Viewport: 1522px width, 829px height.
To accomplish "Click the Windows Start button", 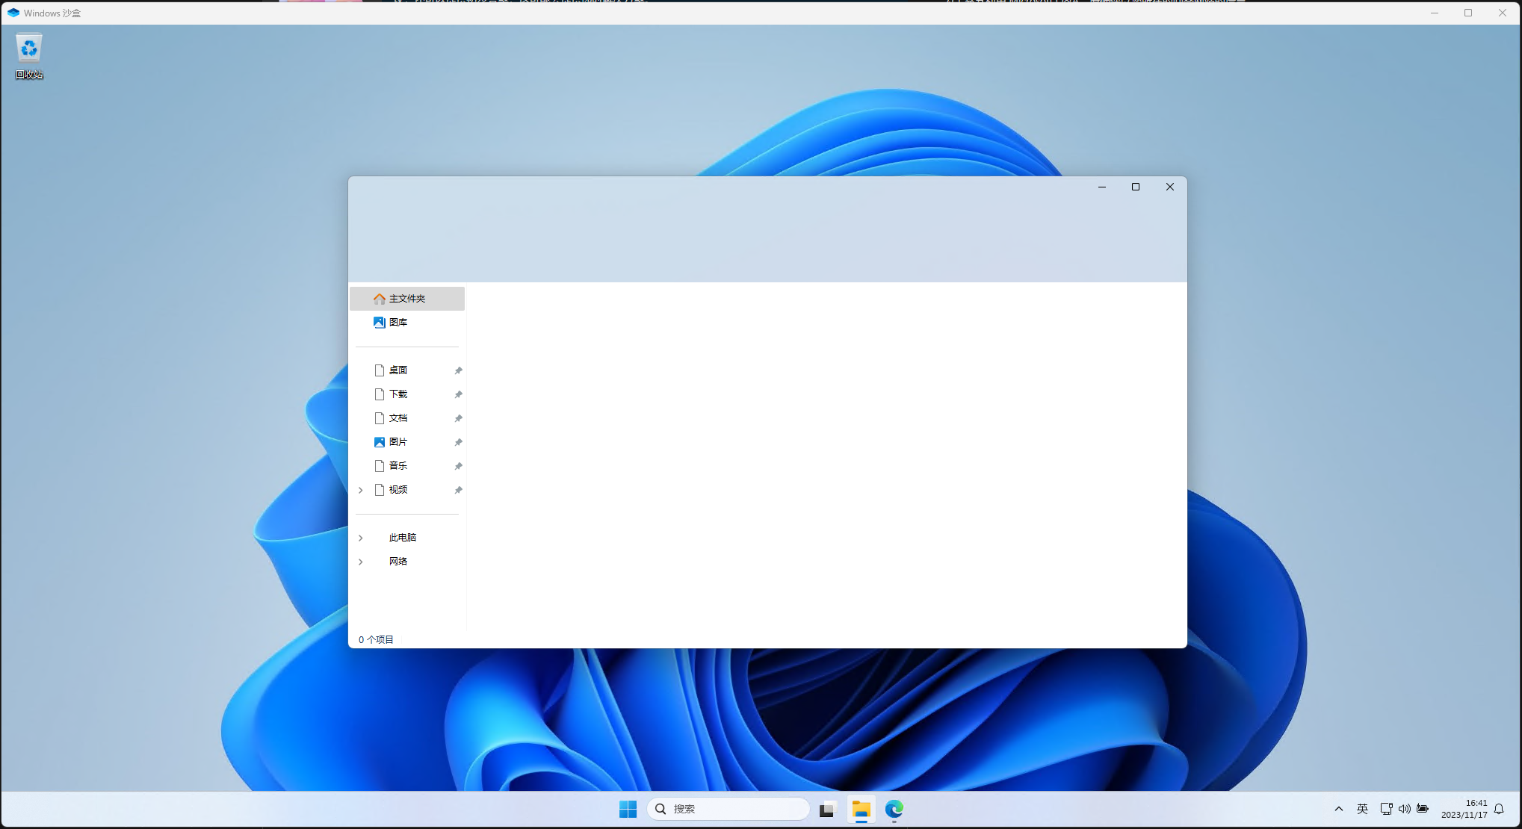I will coord(628,809).
